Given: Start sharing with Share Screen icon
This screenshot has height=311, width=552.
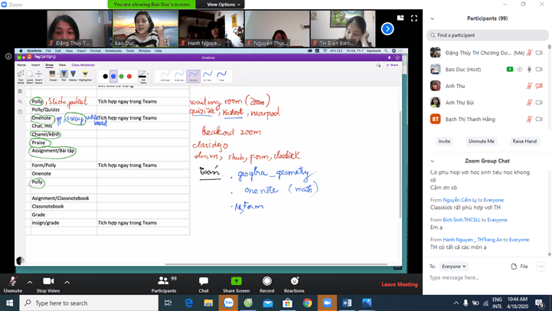Looking at the screenshot, I should pyautogui.click(x=236, y=282).
